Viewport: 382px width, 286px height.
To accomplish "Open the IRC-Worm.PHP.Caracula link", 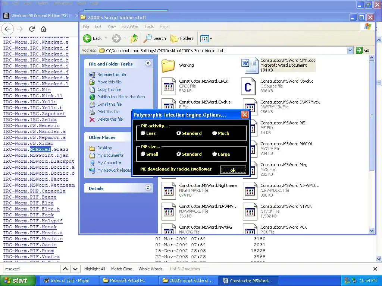I will coord(34,191).
